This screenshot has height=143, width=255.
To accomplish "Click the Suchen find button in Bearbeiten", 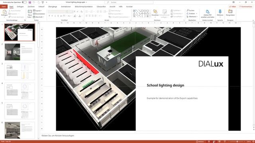I will 190,10.
